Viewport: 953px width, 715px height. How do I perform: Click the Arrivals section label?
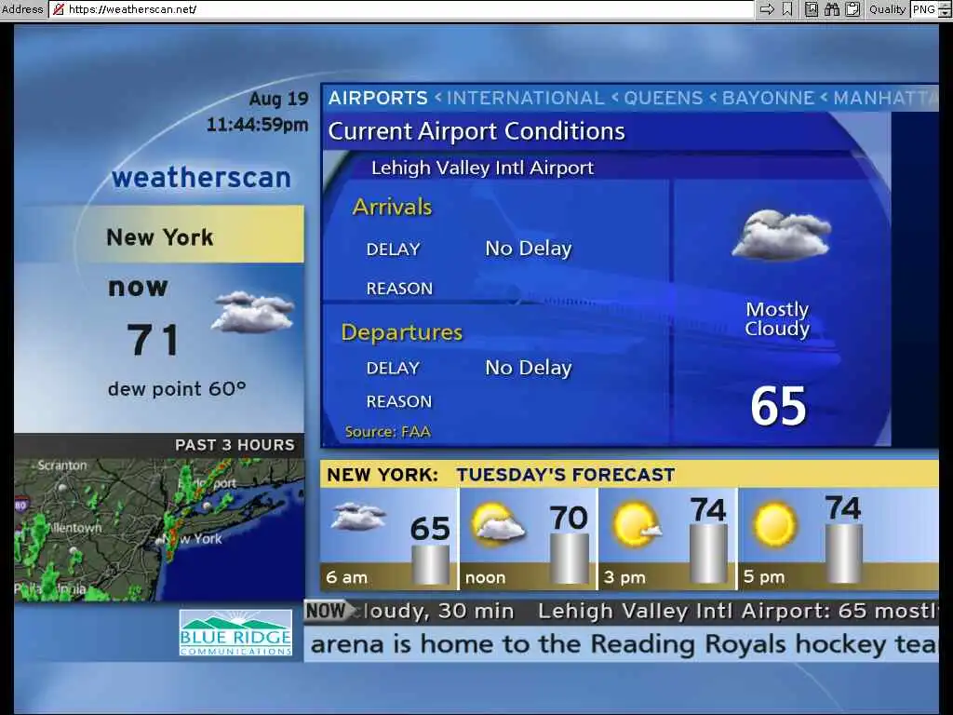(x=392, y=208)
